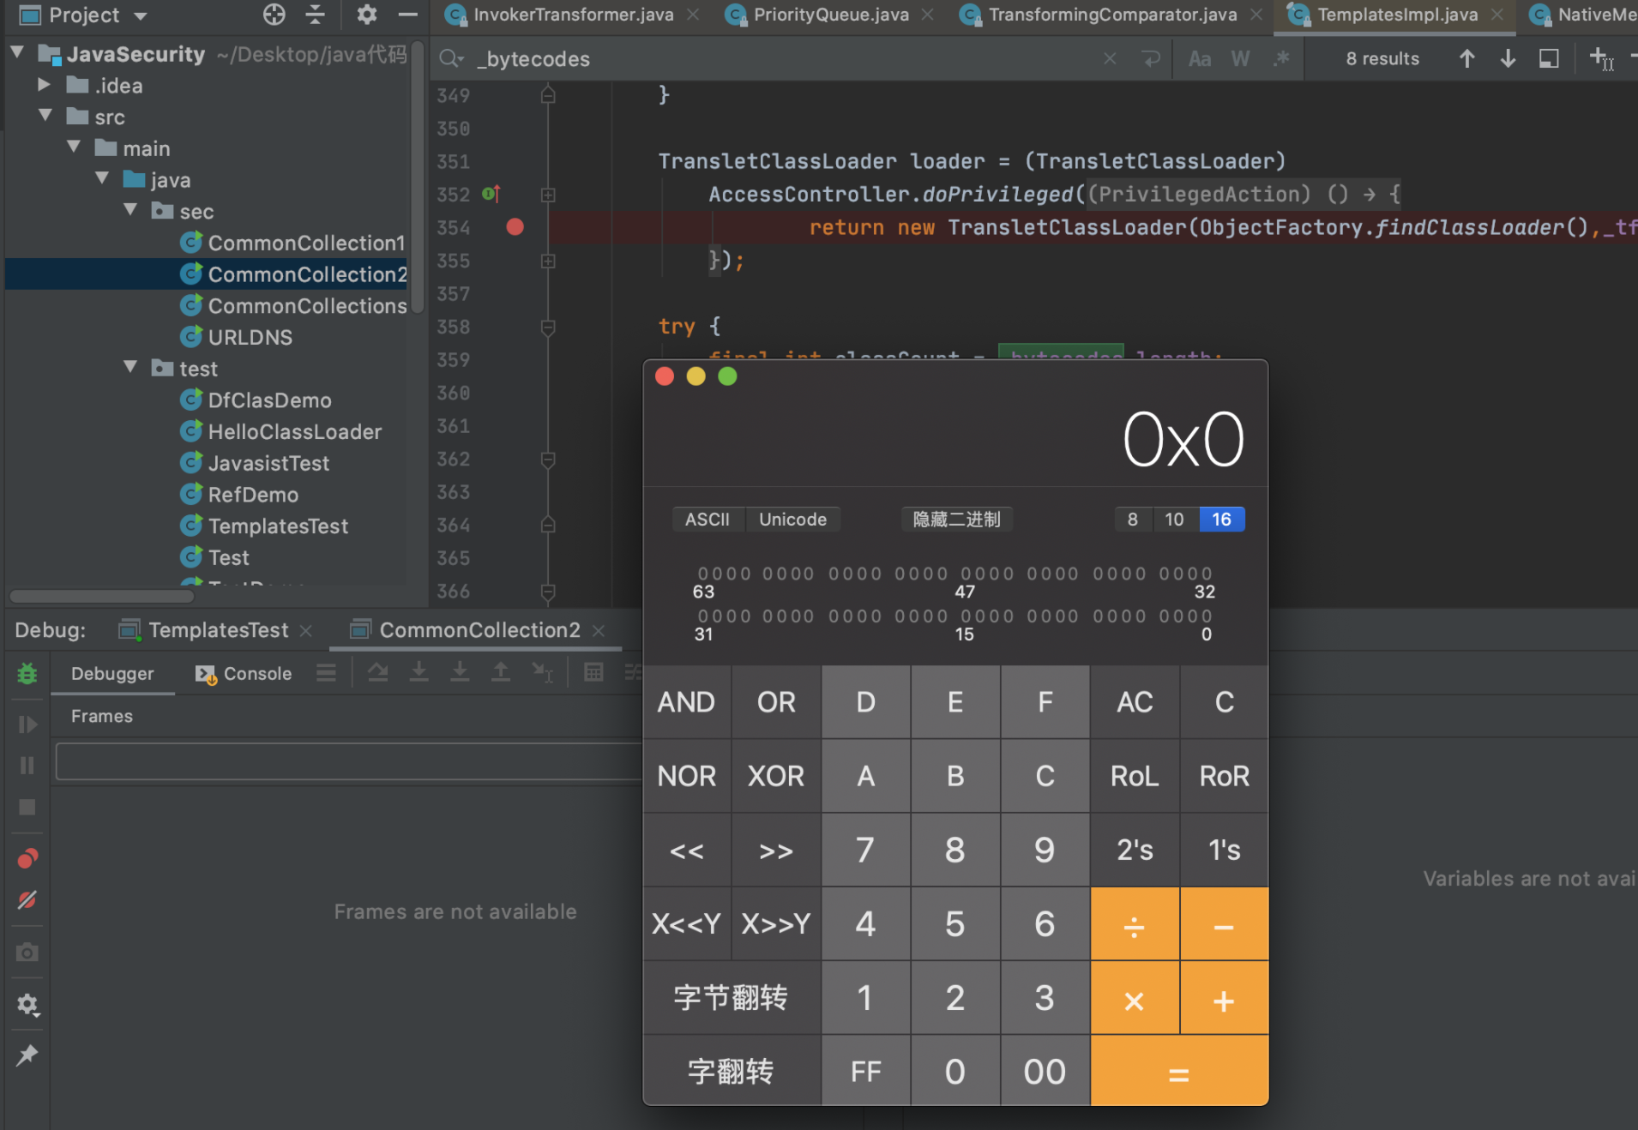
Task: Click step out icon in debugger toolbar
Action: (x=501, y=673)
